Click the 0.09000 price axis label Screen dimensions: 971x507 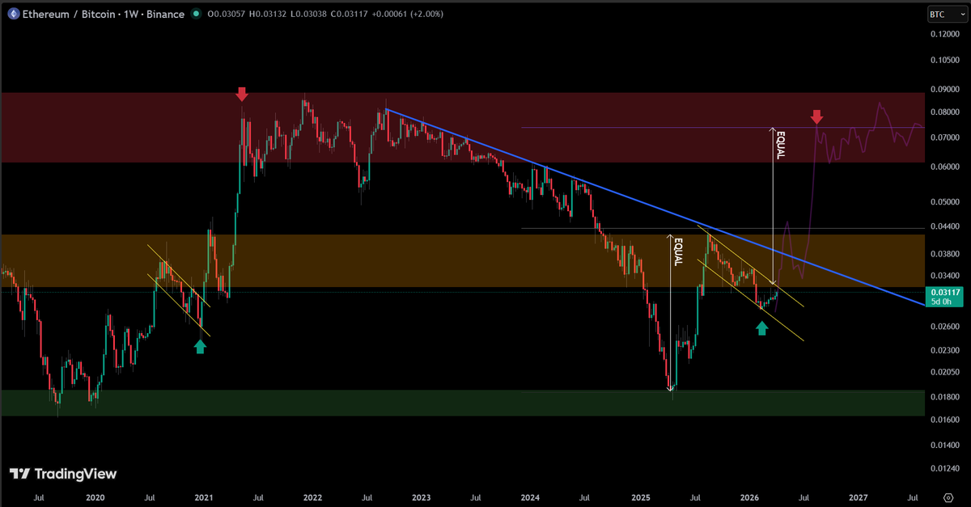click(x=945, y=90)
